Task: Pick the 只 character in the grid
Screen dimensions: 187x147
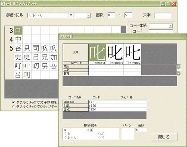Action: click(27, 48)
